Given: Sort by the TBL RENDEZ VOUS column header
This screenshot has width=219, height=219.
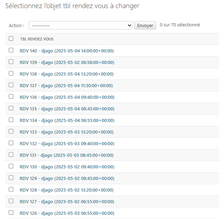Looking at the screenshot, I should pyautogui.click(x=37, y=39).
